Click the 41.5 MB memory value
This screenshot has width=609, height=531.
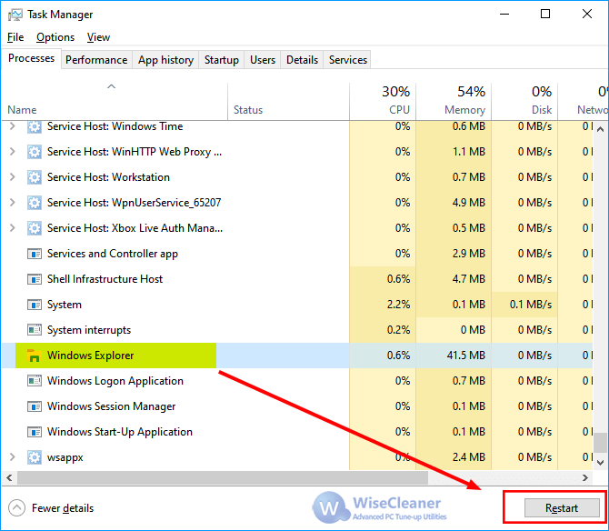(x=466, y=356)
